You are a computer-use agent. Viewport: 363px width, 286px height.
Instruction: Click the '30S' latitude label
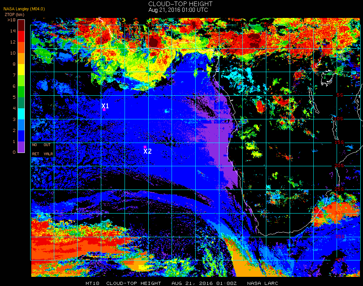pos(339,213)
